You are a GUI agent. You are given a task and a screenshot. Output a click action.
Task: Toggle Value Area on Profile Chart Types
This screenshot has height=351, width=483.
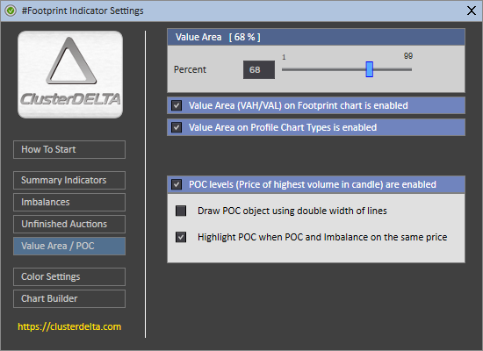pyautogui.click(x=177, y=127)
